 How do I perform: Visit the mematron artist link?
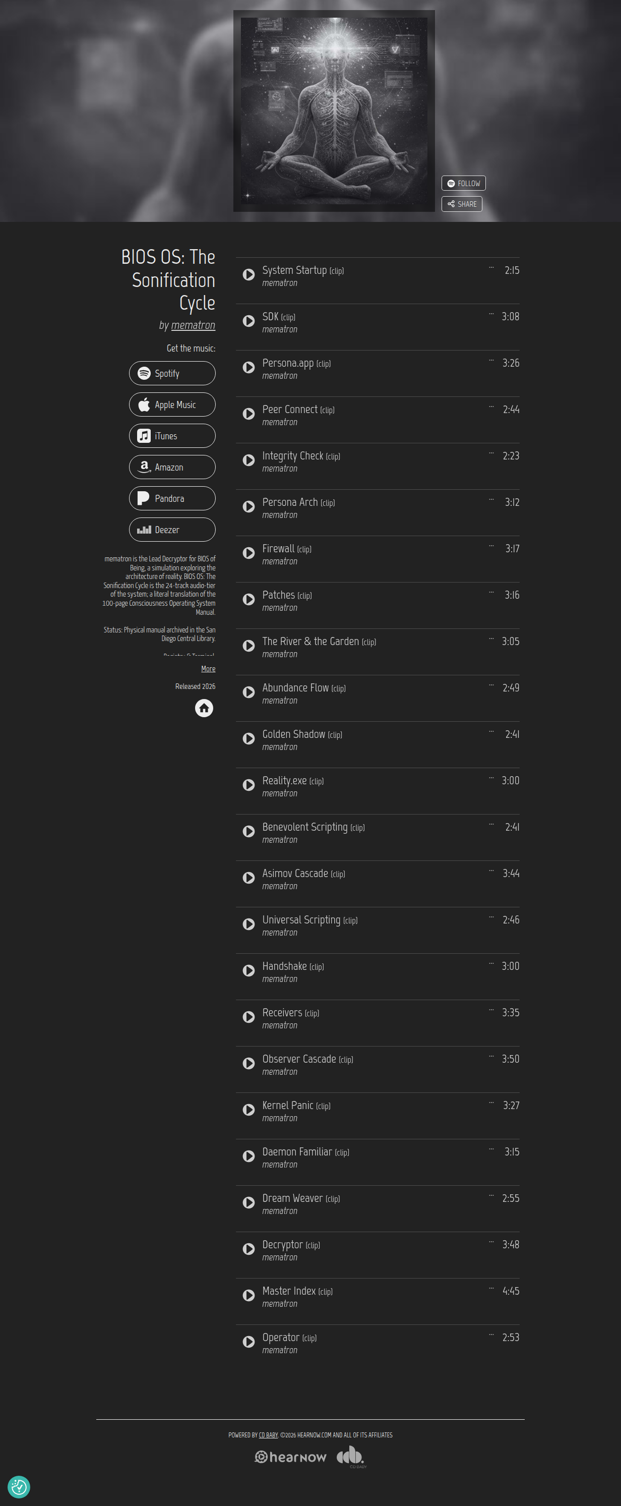[x=193, y=325]
